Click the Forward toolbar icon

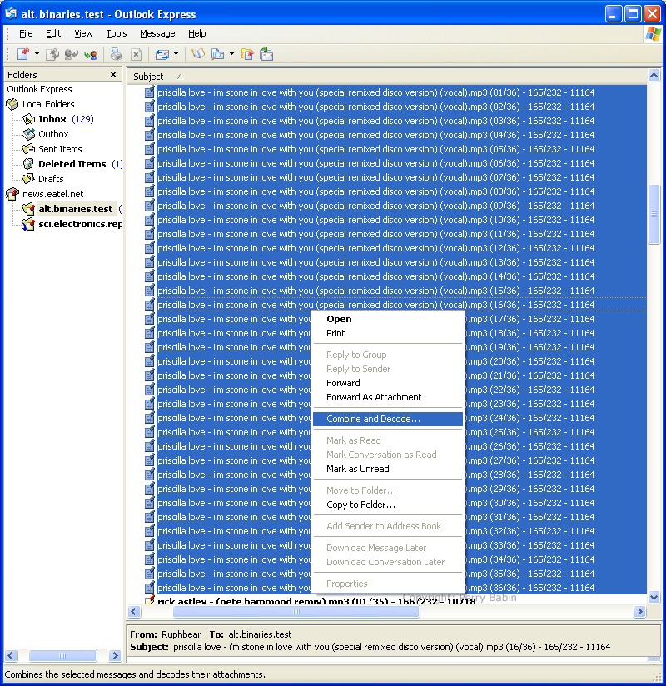click(x=91, y=54)
